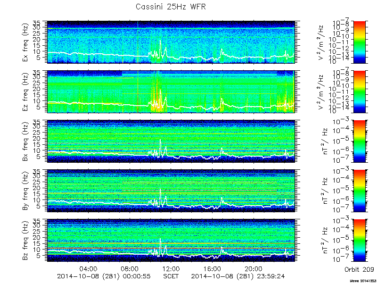The width and height of the screenshot is (377, 283).
Task: Click the "Orbit 209" label
Action: [x=359, y=269]
